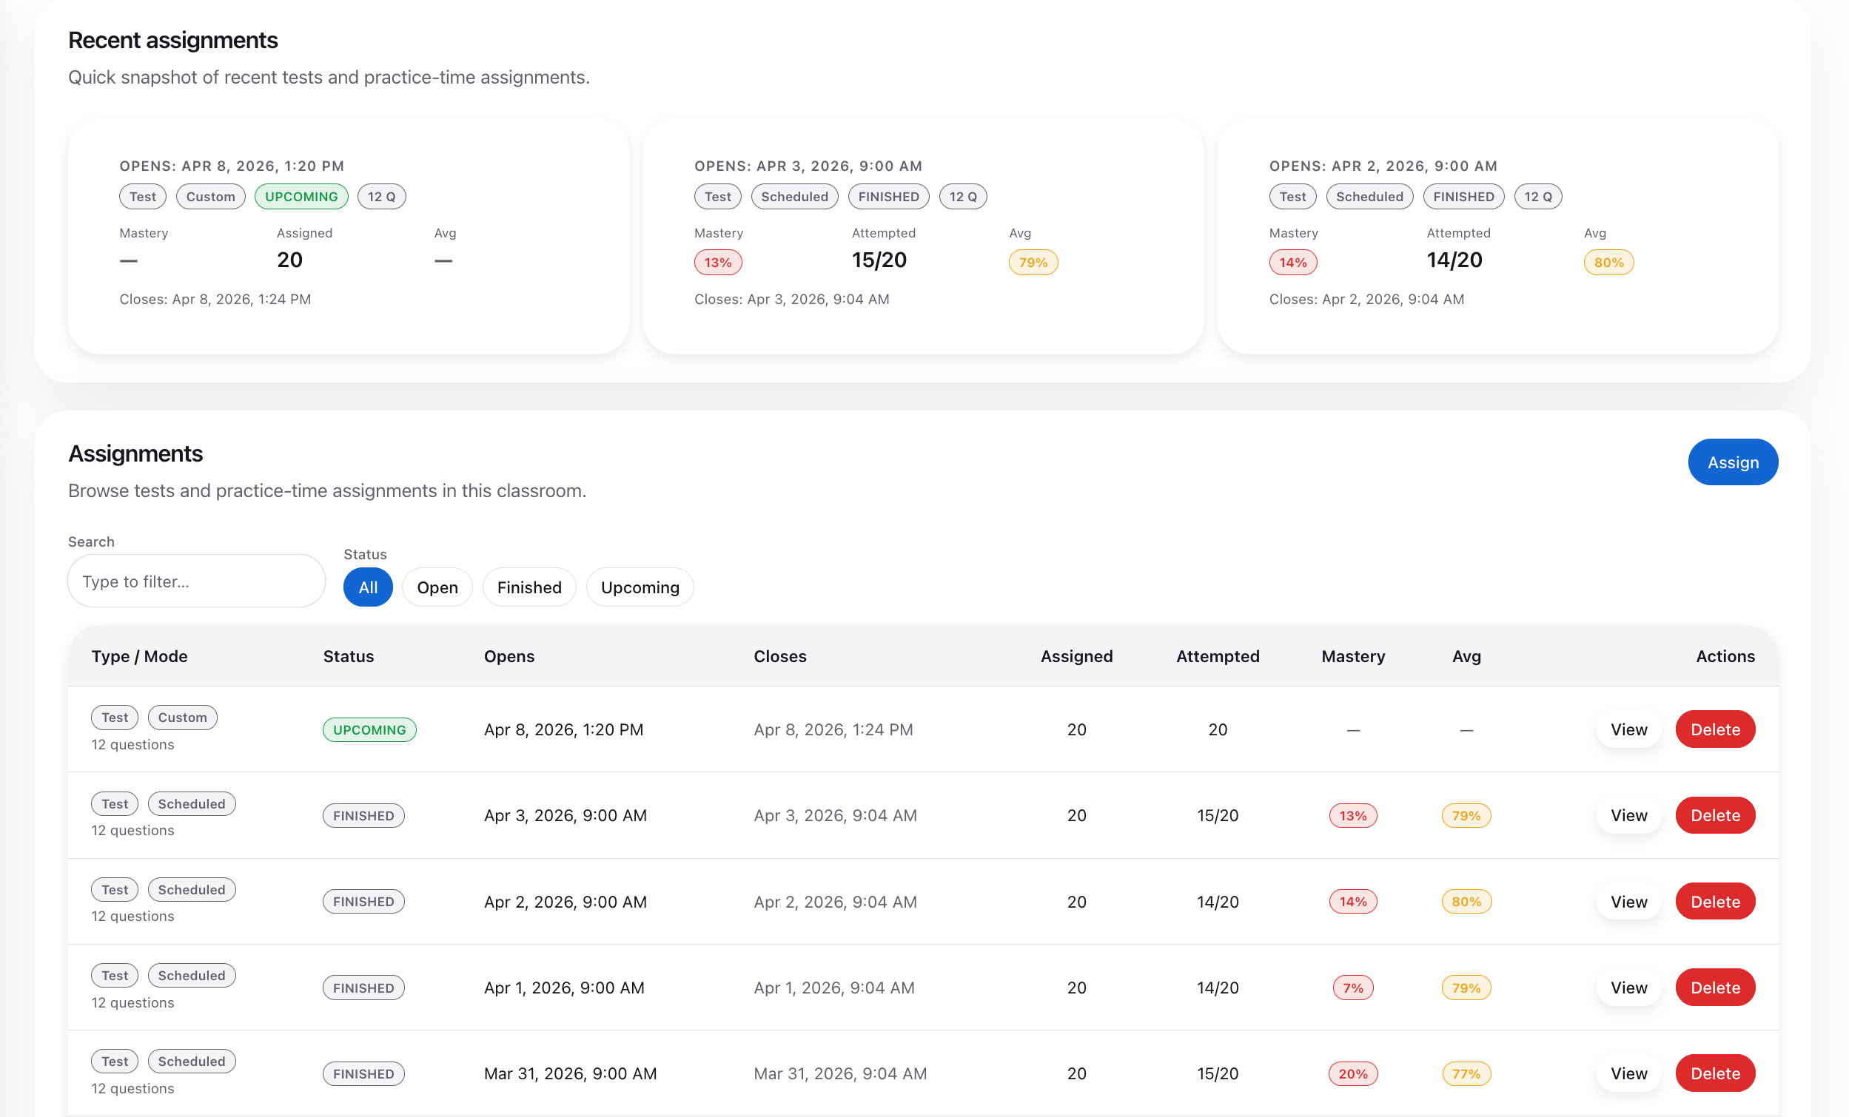Click the 80% avg badge in the Apr 2 card
1849x1117 pixels.
tap(1609, 263)
